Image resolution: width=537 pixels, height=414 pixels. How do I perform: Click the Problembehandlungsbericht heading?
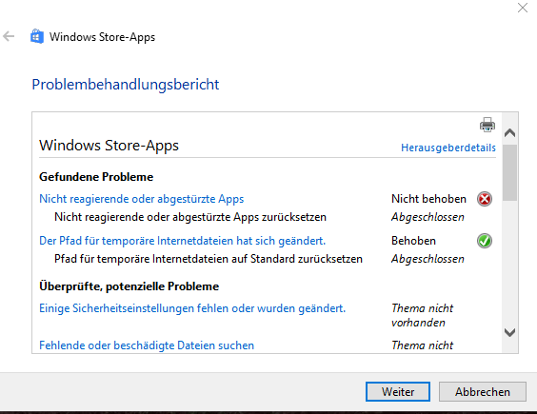click(x=126, y=85)
